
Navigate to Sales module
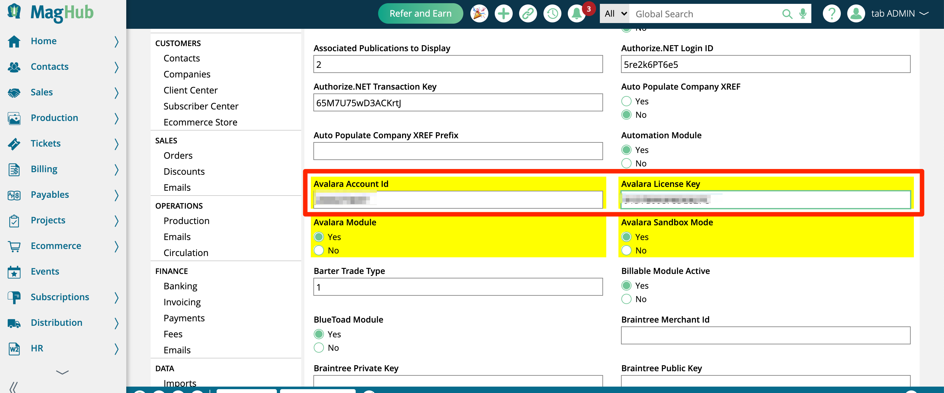[x=42, y=92]
